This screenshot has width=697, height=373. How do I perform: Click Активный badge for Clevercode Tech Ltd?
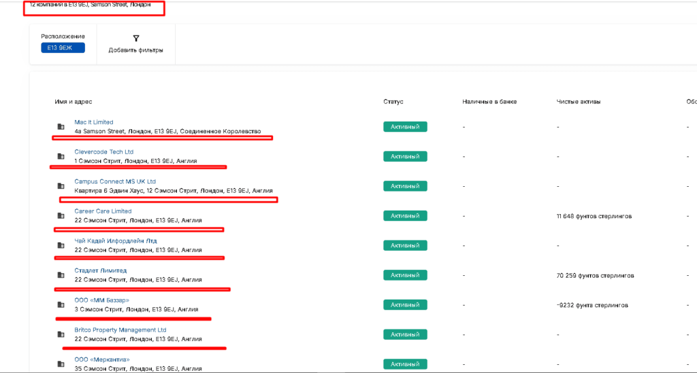(x=406, y=156)
